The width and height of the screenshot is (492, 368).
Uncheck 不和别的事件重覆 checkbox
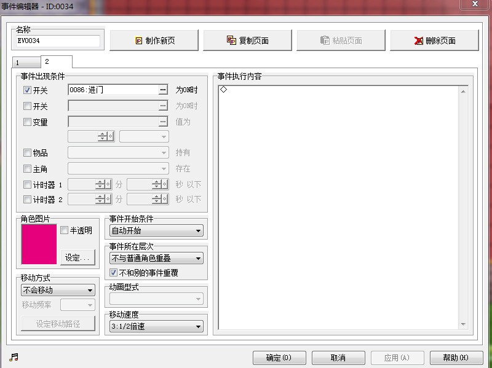(113, 272)
